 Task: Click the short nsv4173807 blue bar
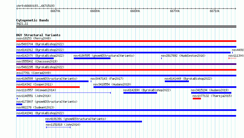pos(19,104)
